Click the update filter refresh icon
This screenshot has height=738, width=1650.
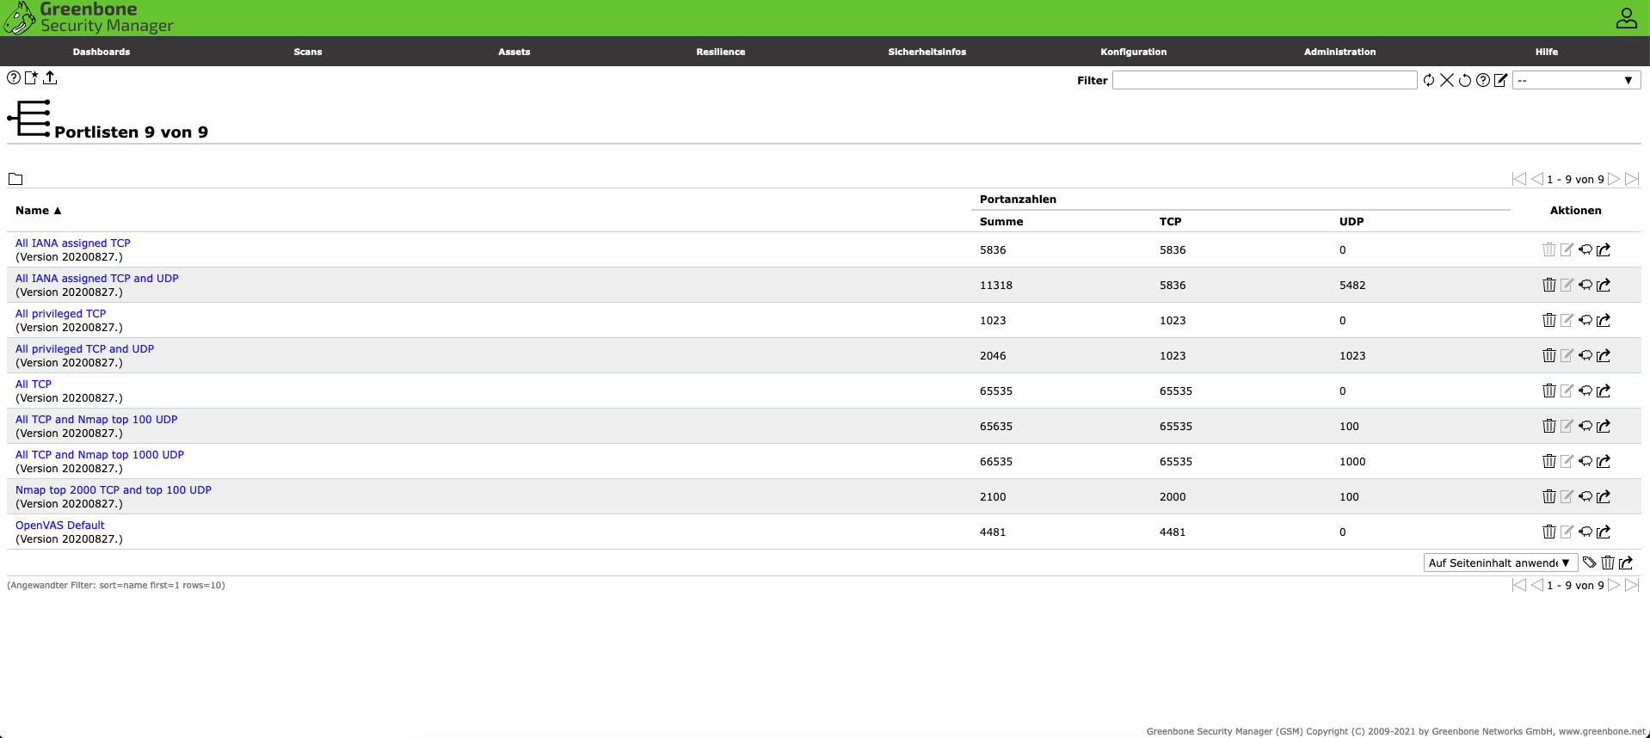[x=1429, y=80]
